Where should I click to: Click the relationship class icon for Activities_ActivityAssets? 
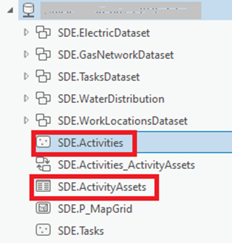click(x=43, y=164)
